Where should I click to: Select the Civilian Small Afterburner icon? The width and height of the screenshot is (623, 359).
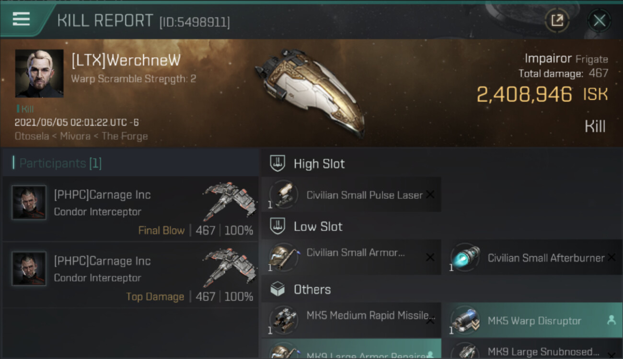point(465,258)
